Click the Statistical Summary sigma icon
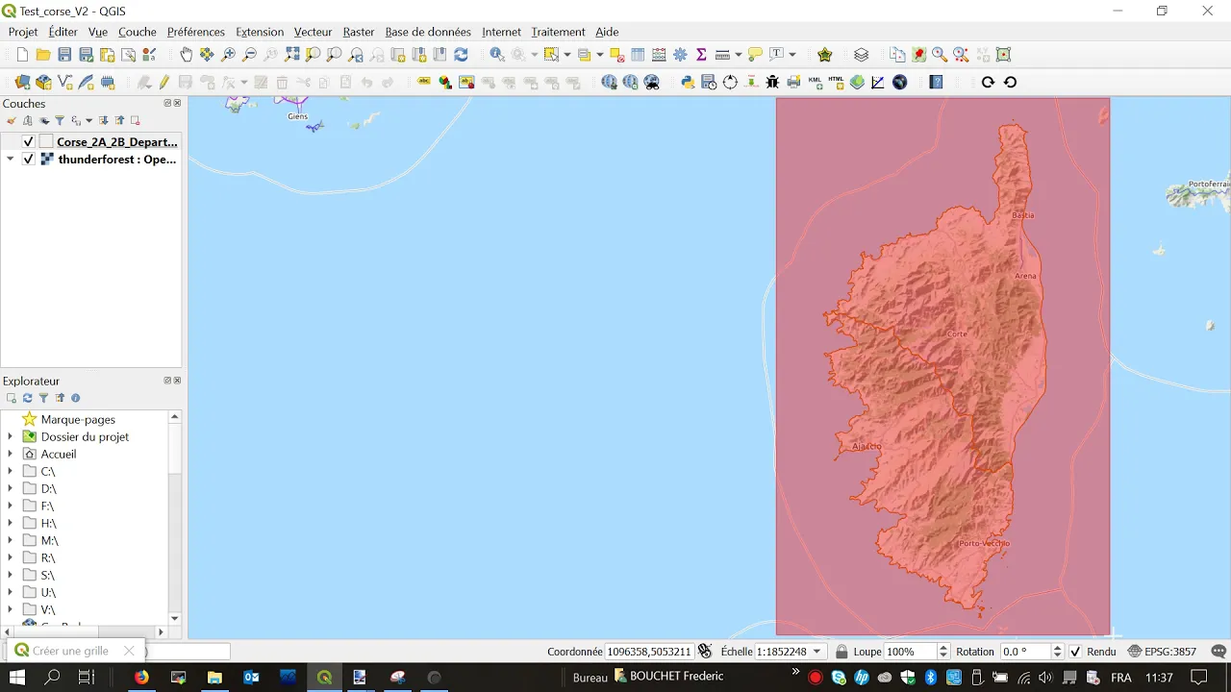Image resolution: width=1231 pixels, height=692 pixels. pyautogui.click(x=701, y=55)
